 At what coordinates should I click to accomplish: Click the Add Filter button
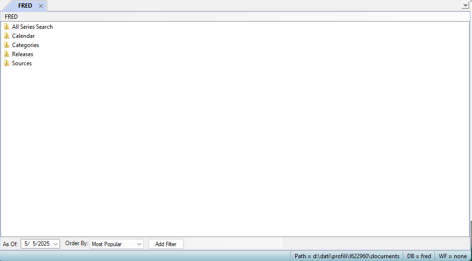(166, 244)
